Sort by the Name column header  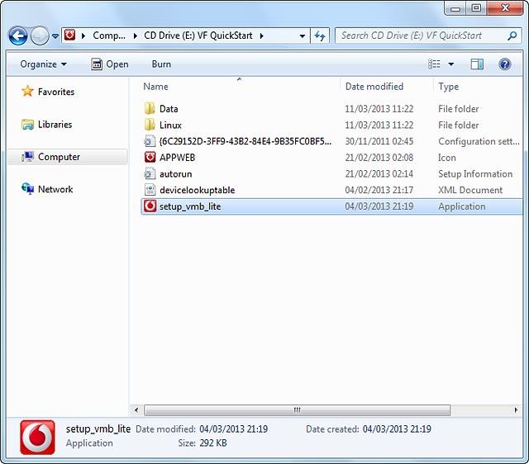156,87
